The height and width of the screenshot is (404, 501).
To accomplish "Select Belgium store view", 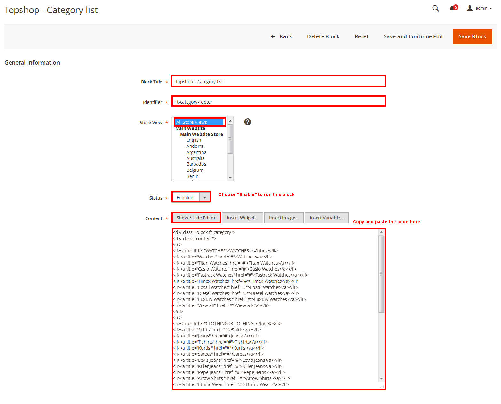I will 195,170.
